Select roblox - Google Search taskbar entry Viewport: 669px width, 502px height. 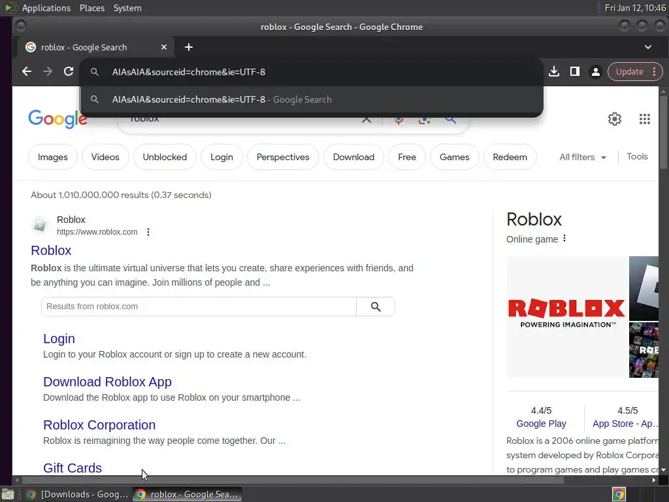[188, 494]
